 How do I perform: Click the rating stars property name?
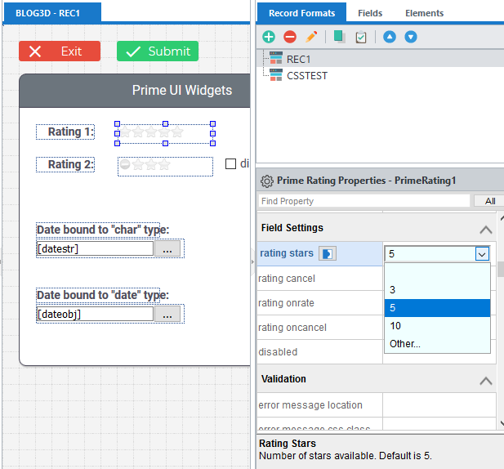coord(287,253)
